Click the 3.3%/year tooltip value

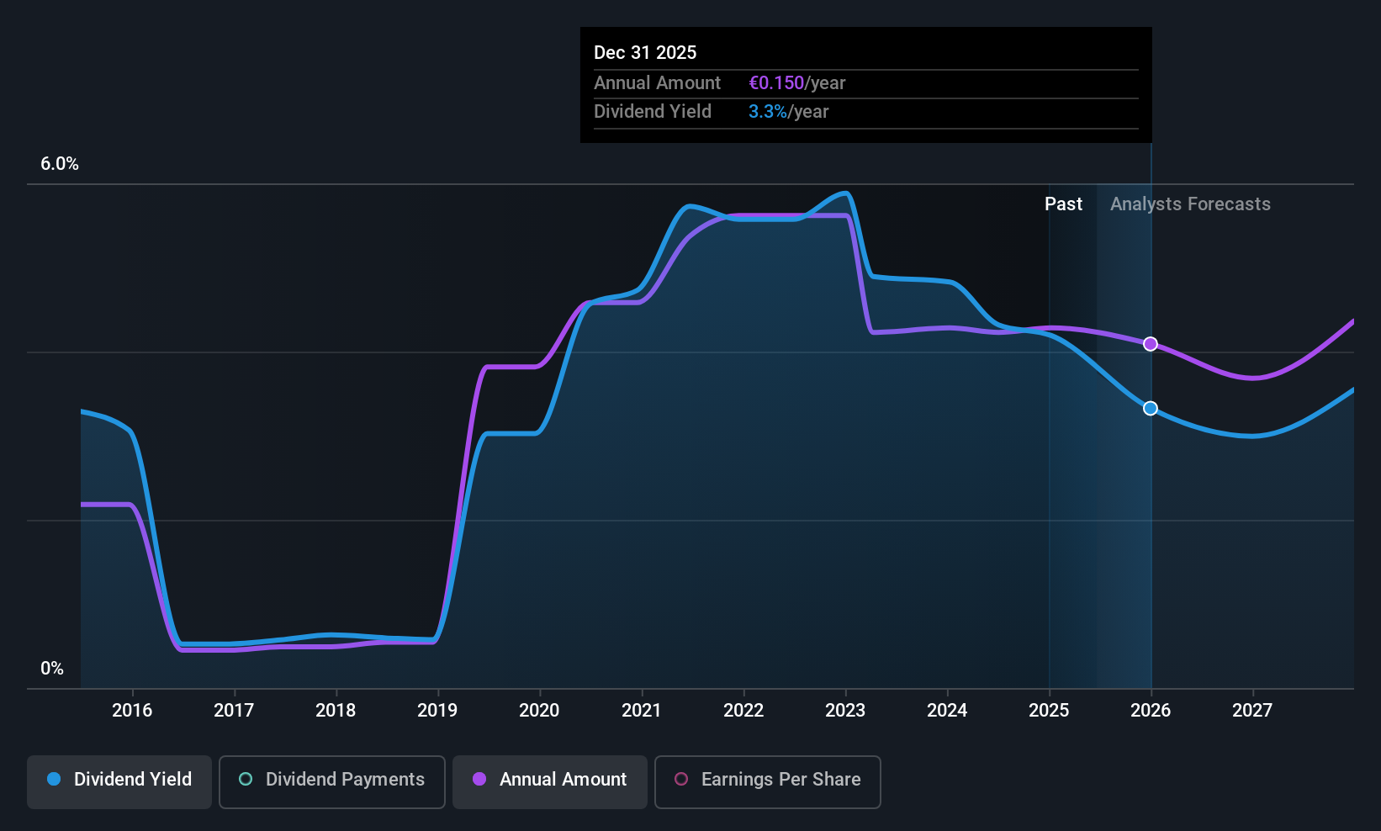pyautogui.click(x=789, y=112)
